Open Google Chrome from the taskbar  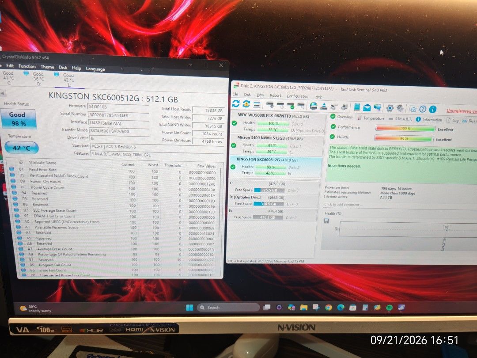(x=328, y=308)
